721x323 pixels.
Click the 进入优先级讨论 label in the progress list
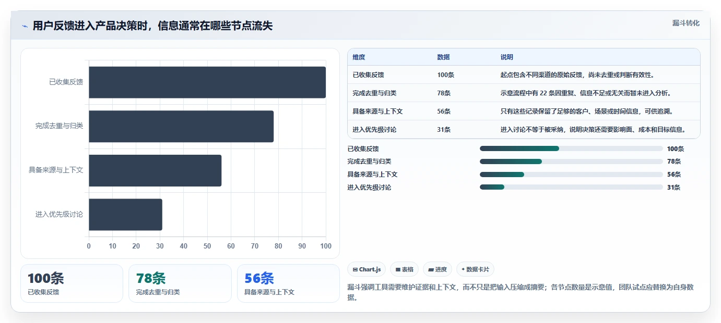pyautogui.click(x=369, y=188)
